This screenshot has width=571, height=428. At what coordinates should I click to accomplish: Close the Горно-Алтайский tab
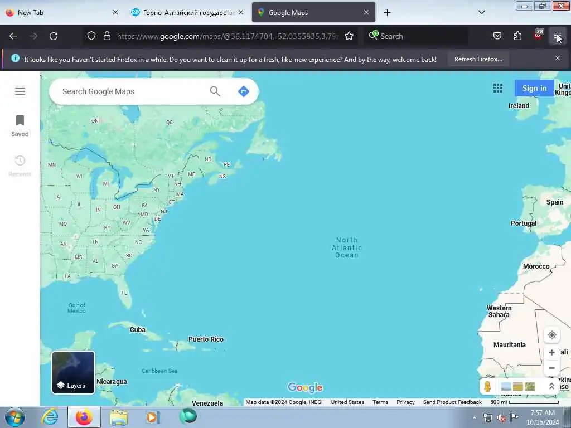[x=241, y=12]
